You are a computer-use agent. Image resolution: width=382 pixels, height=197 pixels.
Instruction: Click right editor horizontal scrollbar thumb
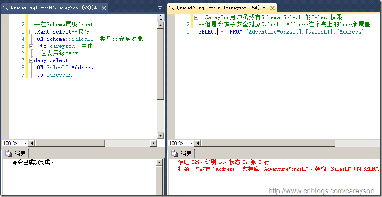click(x=268, y=143)
